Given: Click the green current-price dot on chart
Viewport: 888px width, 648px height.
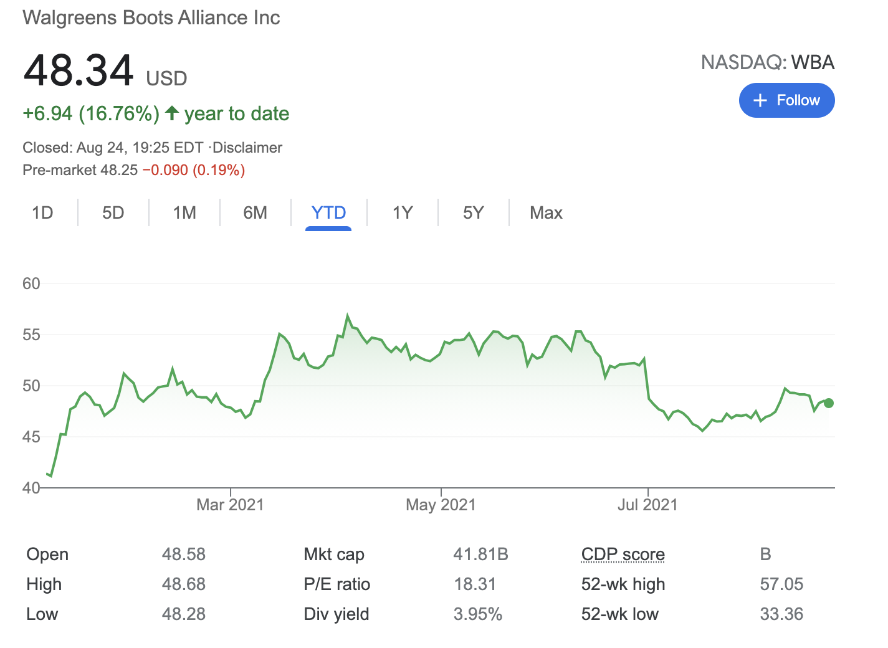Looking at the screenshot, I should pos(828,403).
